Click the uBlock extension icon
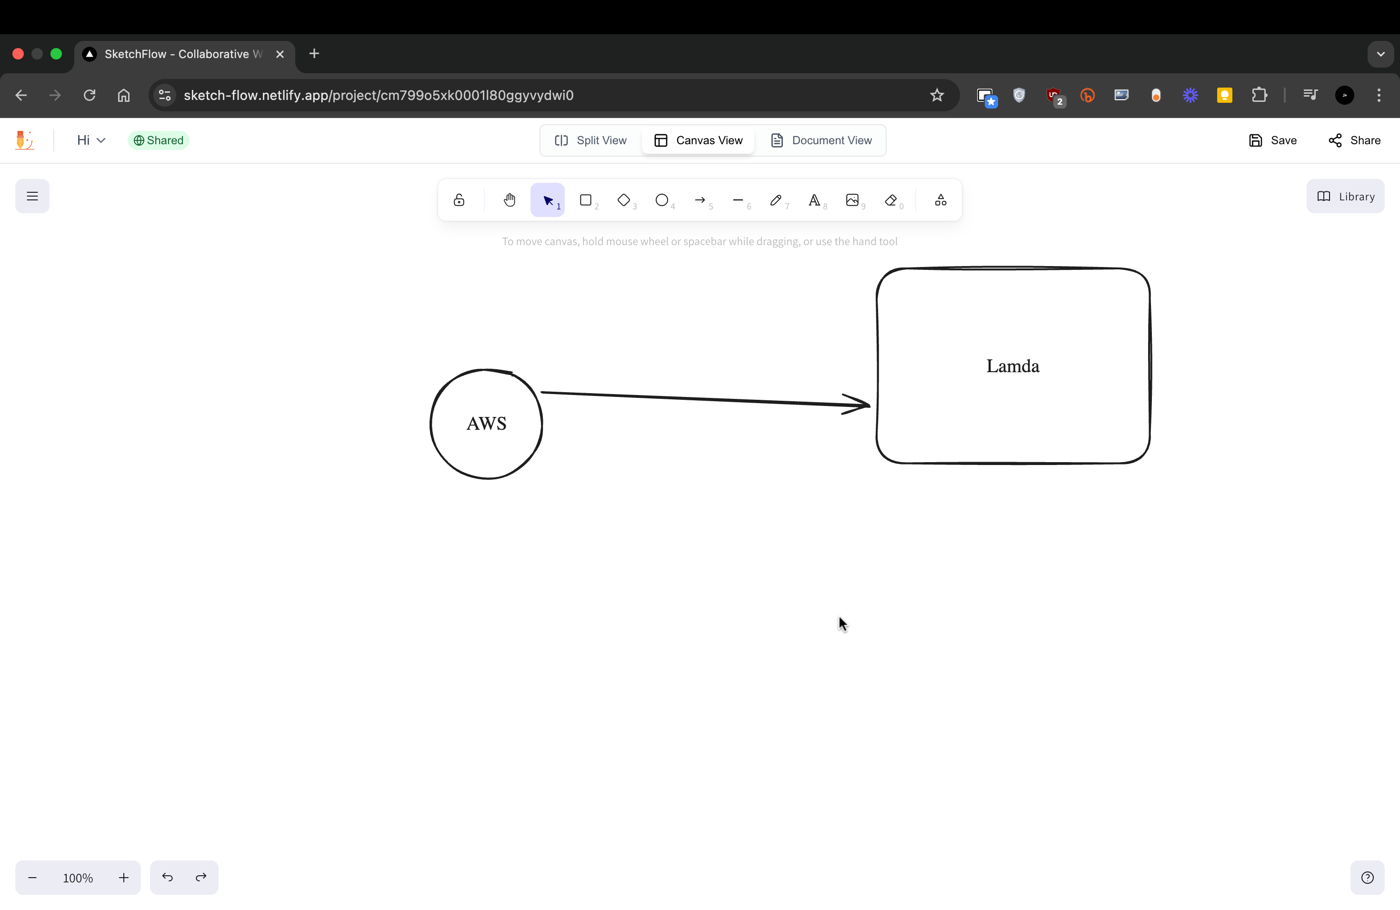 (x=1054, y=97)
